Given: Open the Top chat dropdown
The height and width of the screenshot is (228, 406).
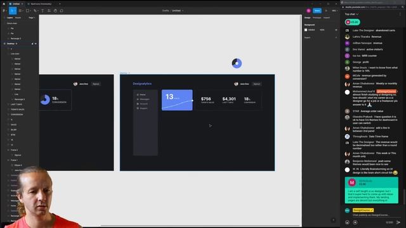Looking at the screenshot, I should tap(351, 14).
